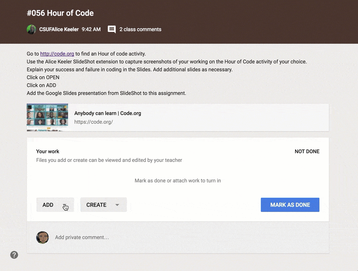Viewport: 358px width, 271px height.
Task: Click the 9:42 AM post timestamp
Action: pyautogui.click(x=91, y=30)
